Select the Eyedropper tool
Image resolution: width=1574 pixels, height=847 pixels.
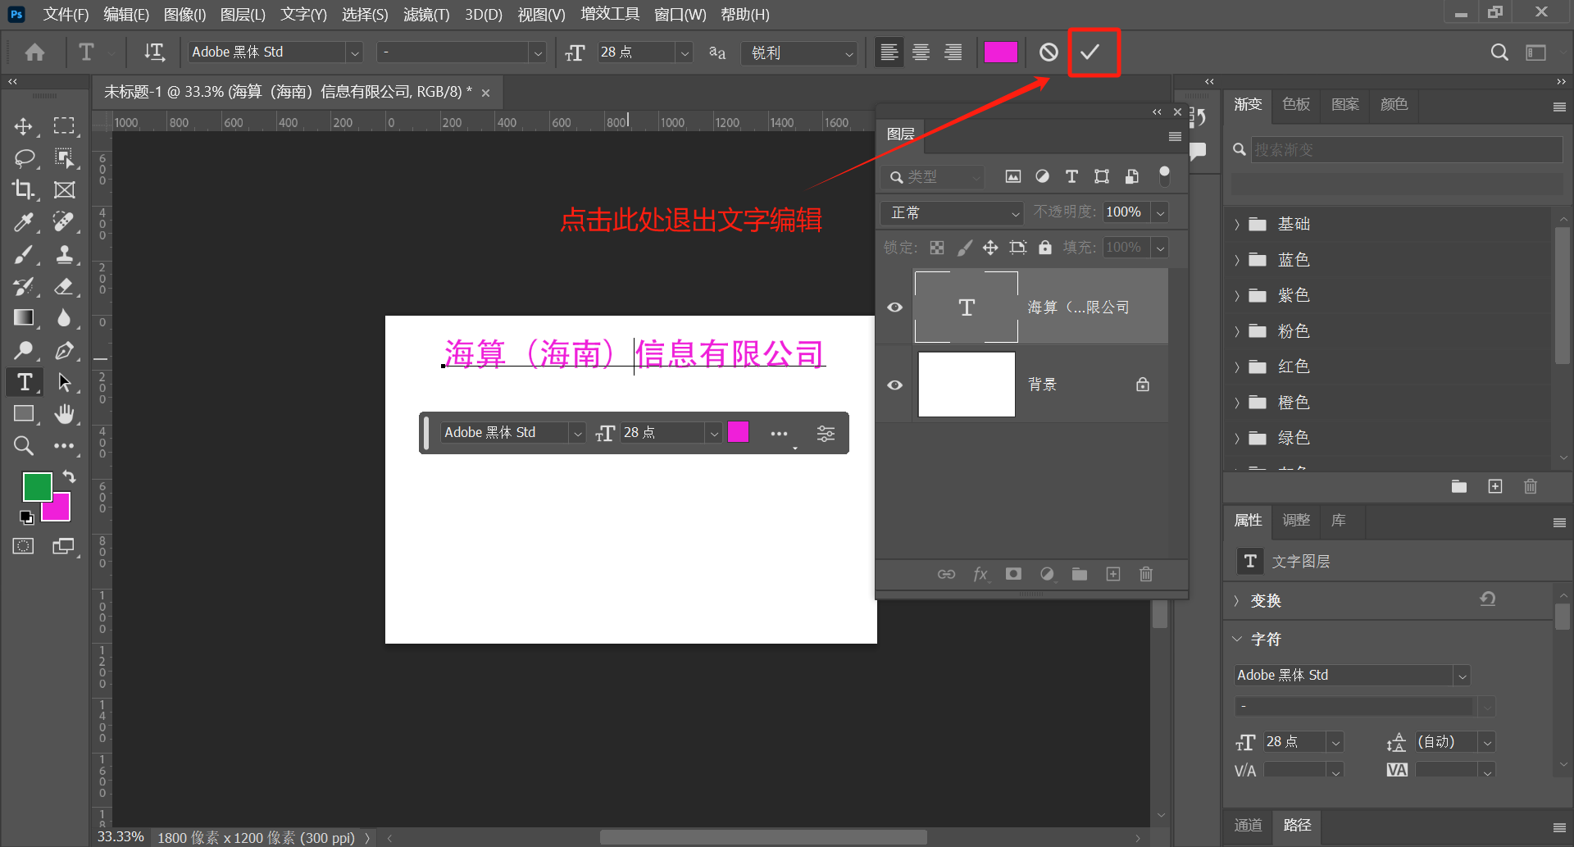23,222
